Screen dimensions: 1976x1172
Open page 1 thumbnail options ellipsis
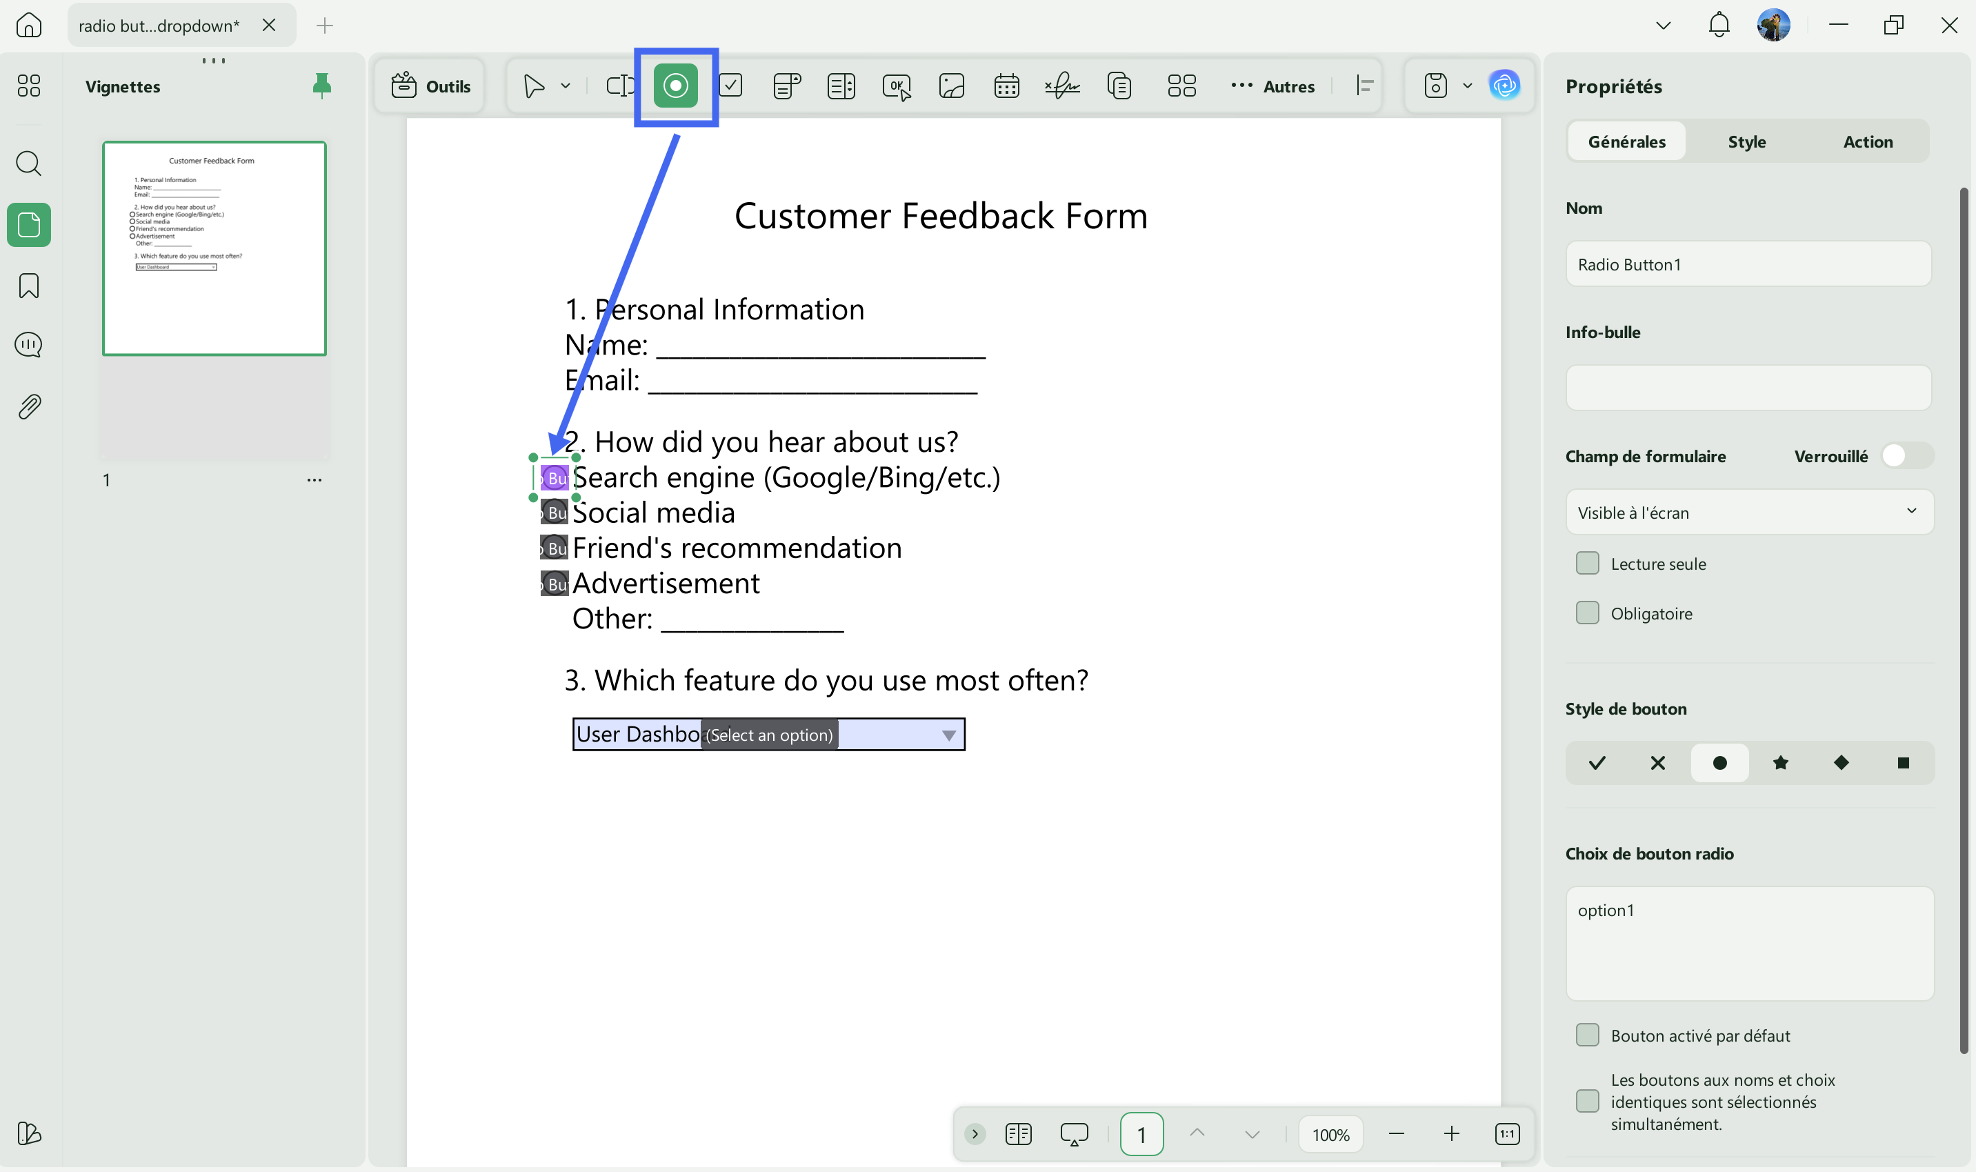coord(315,480)
